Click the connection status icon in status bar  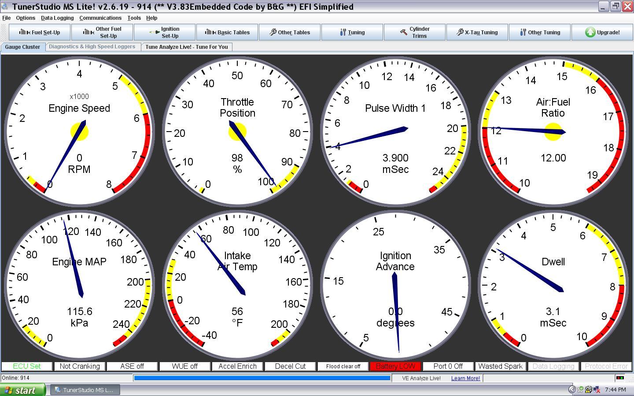click(620, 378)
